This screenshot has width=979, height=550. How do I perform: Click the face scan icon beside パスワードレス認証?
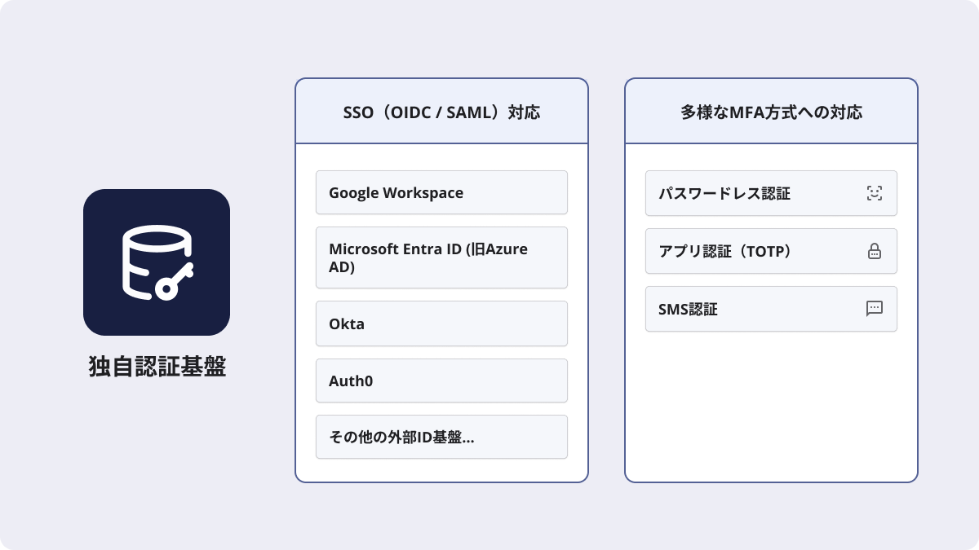(875, 193)
